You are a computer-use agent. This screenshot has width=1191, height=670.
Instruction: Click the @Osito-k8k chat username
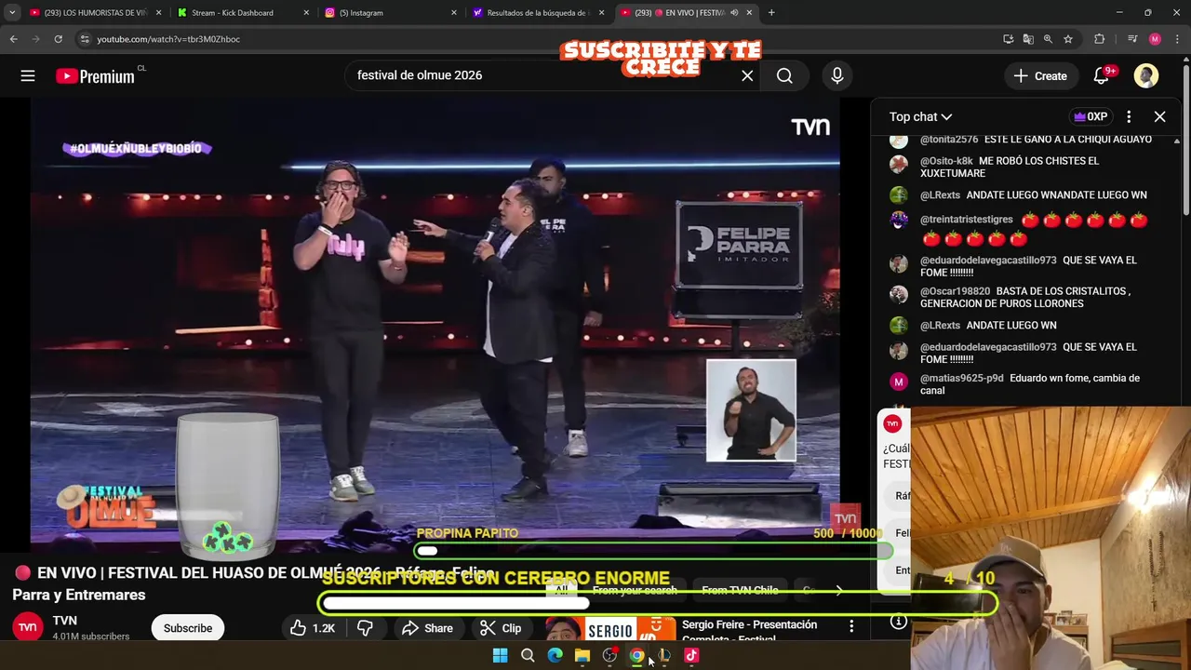tap(946, 161)
